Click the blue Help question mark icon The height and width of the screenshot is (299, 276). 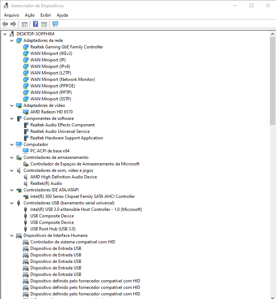(35, 24)
